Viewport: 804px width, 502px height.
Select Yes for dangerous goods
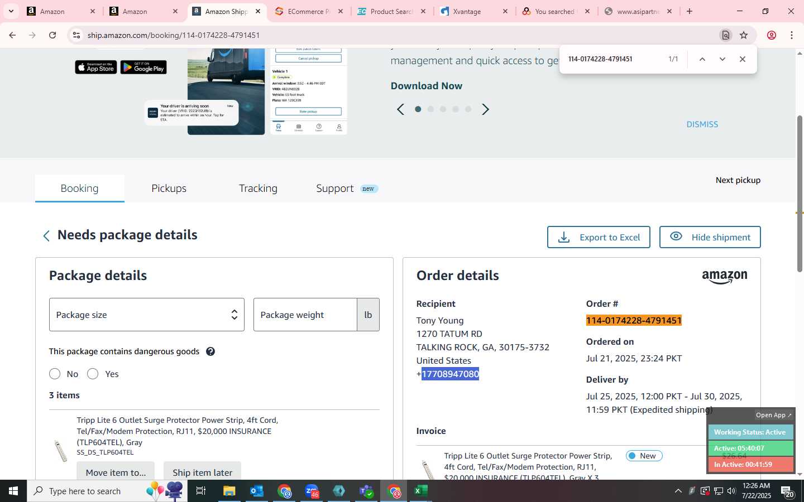(93, 374)
